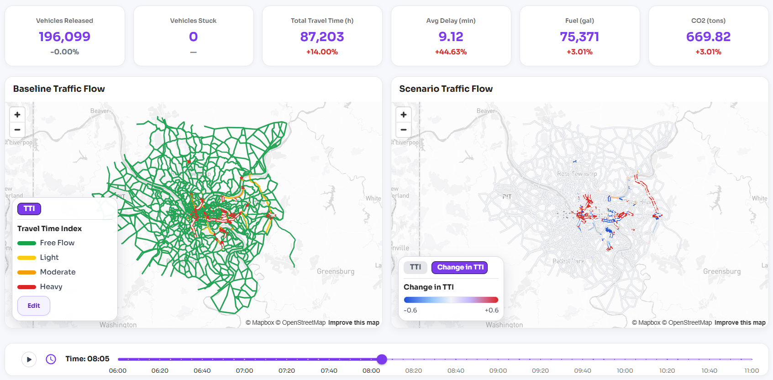Jump timeline to 06:00 marker
Image resolution: width=773 pixels, height=380 pixels.
tap(118, 370)
